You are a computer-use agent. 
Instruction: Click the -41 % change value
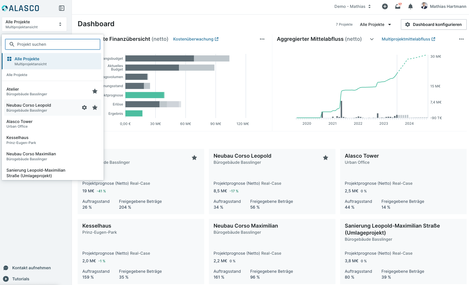[101, 191]
